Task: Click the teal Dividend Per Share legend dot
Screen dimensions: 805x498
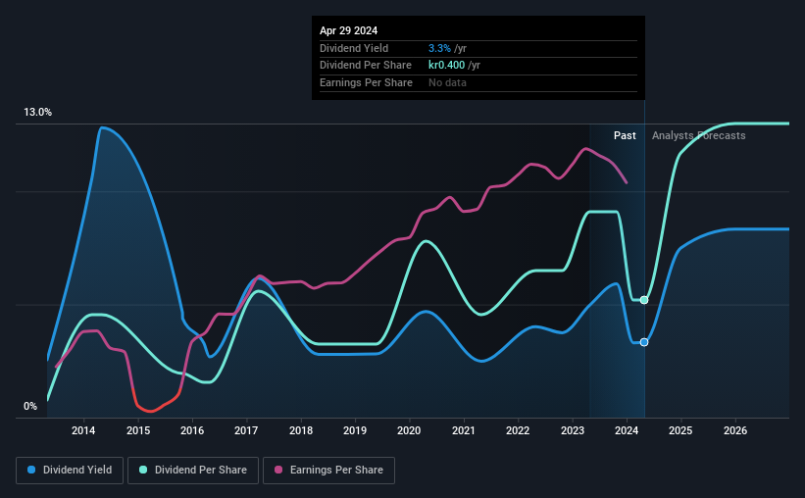Action: (143, 470)
